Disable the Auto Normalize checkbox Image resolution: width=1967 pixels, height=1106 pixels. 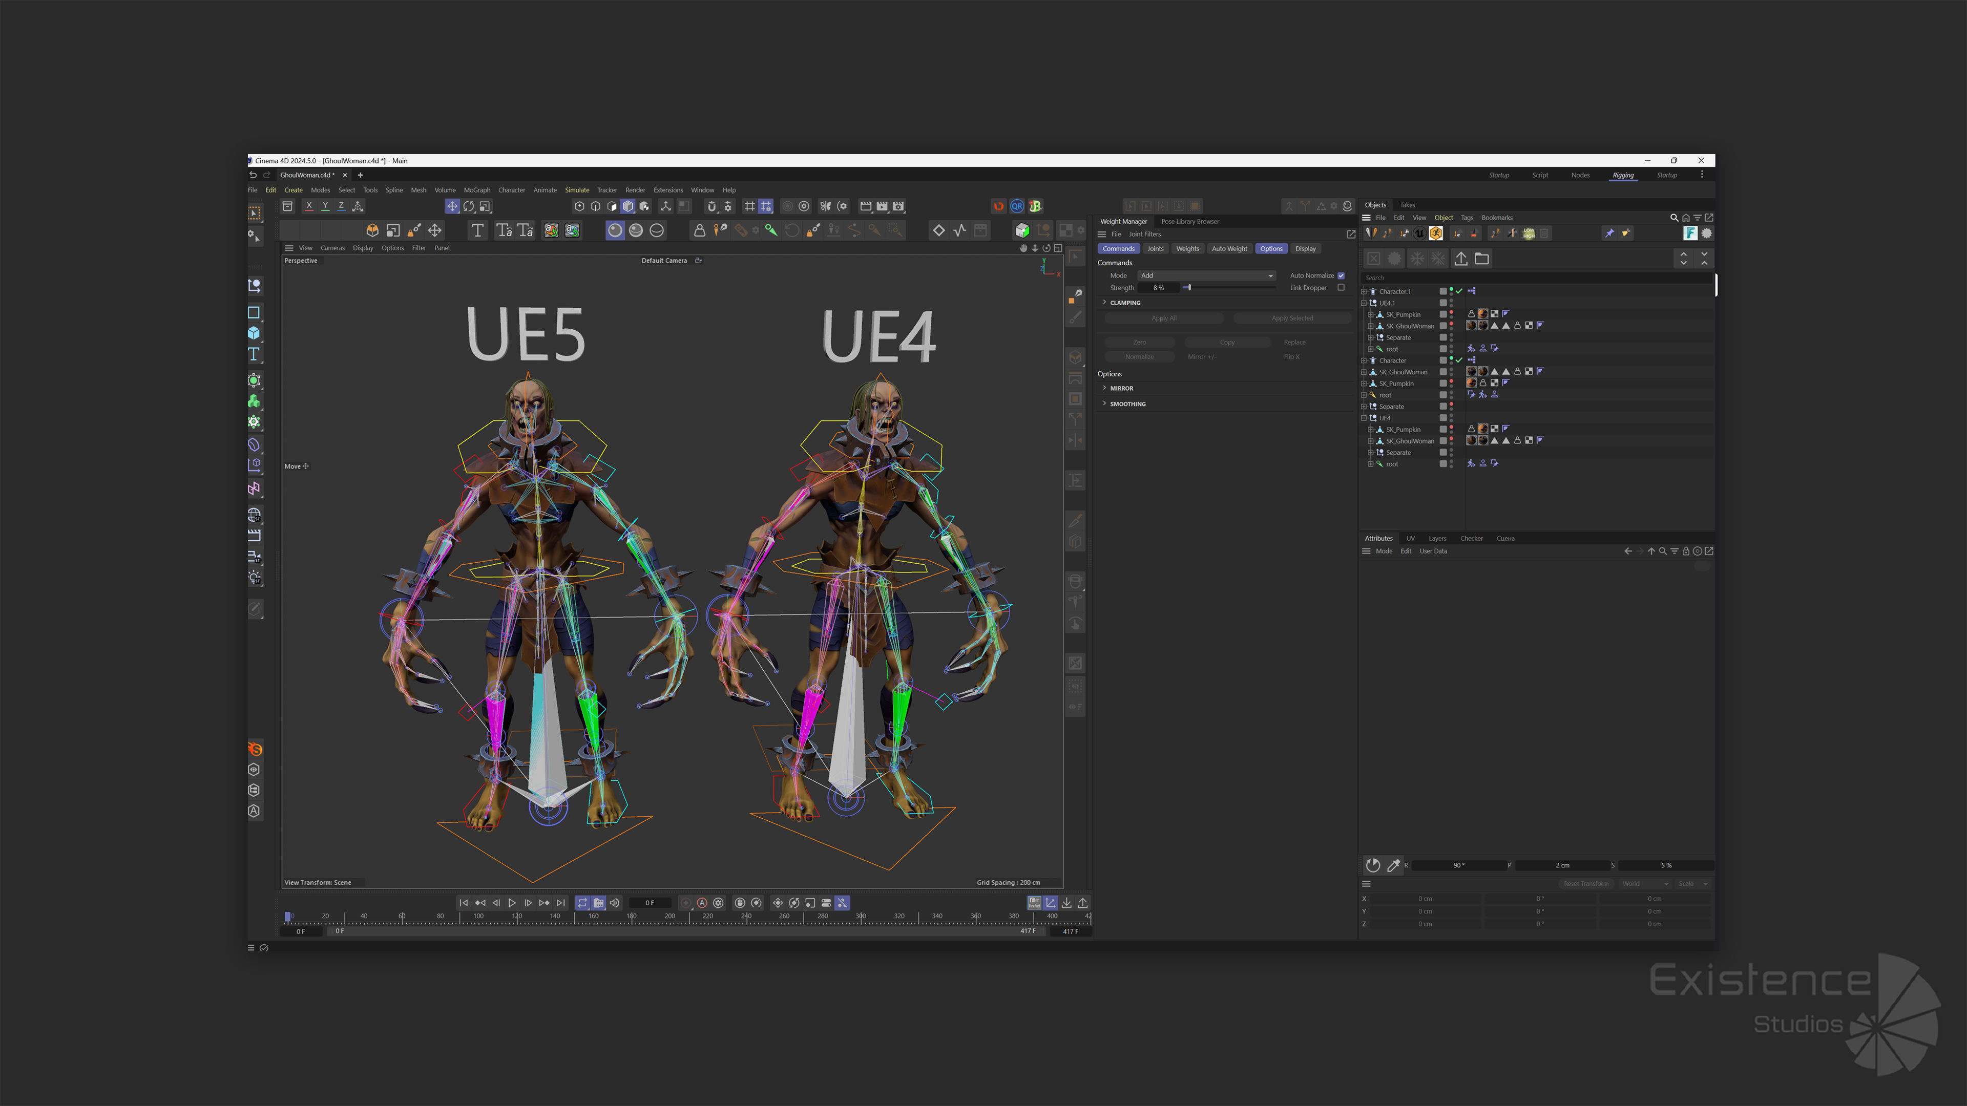(x=1341, y=275)
